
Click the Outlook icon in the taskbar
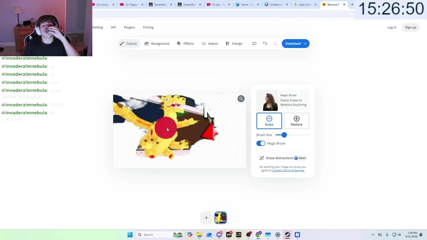click(x=209, y=235)
